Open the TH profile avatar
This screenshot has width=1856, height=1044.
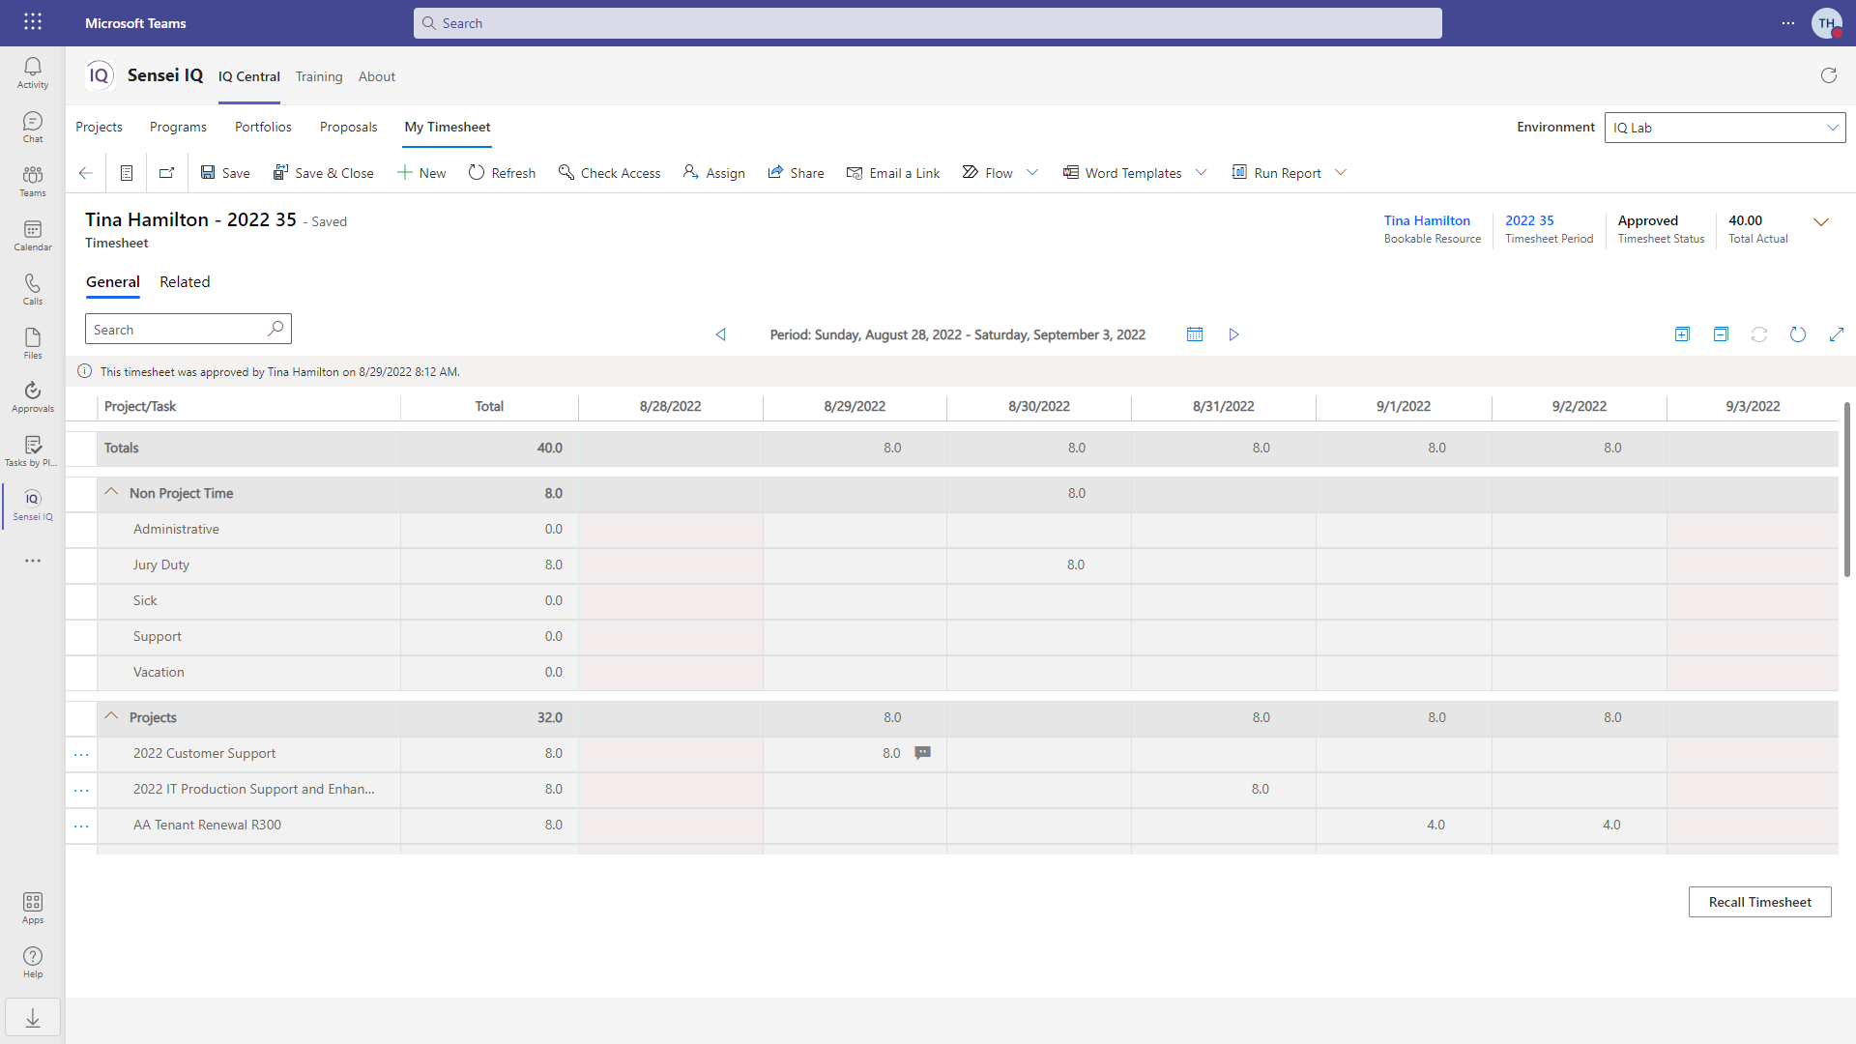pyautogui.click(x=1826, y=23)
